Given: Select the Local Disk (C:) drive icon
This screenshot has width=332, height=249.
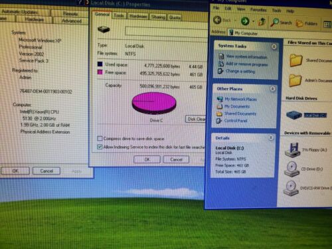Looking at the screenshot, I should (294, 115).
